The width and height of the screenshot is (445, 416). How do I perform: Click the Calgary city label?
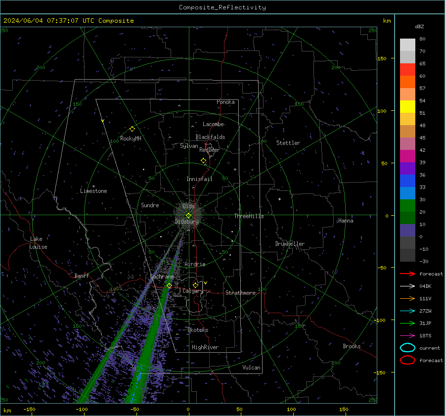(x=193, y=291)
